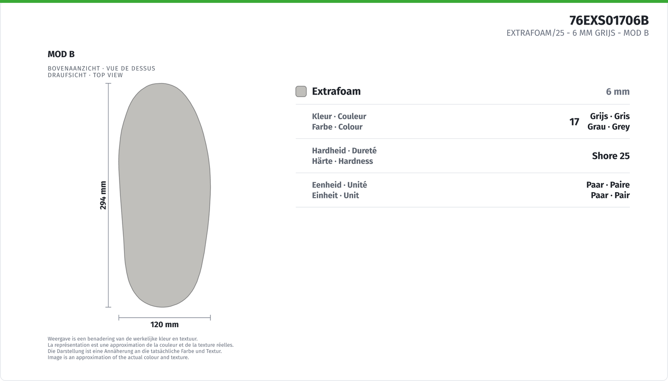Screen dimensions: 668x381
Task: Click the Einheit · Unit label
Action: tap(335, 195)
